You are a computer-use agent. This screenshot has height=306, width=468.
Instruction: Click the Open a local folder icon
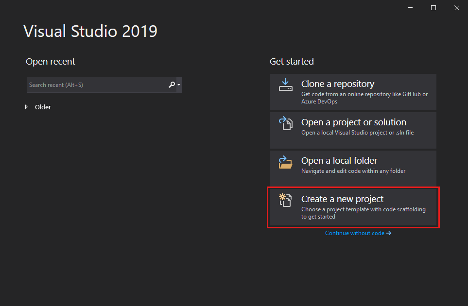[x=286, y=161]
